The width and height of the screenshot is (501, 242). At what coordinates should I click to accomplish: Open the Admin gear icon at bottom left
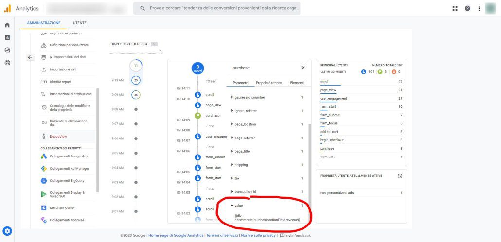coord(7,231)
